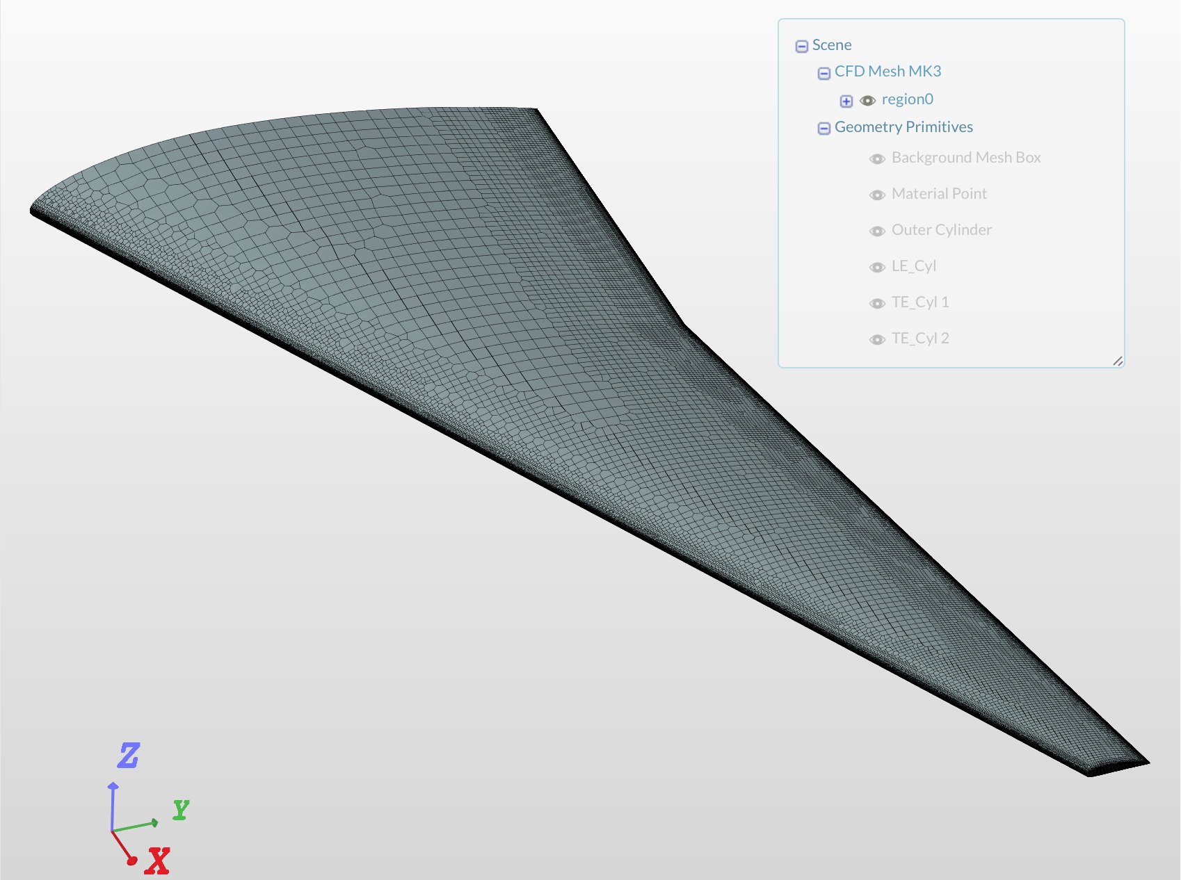
Task: Select the Geometry Primitives label
Action: pos(904,127)
